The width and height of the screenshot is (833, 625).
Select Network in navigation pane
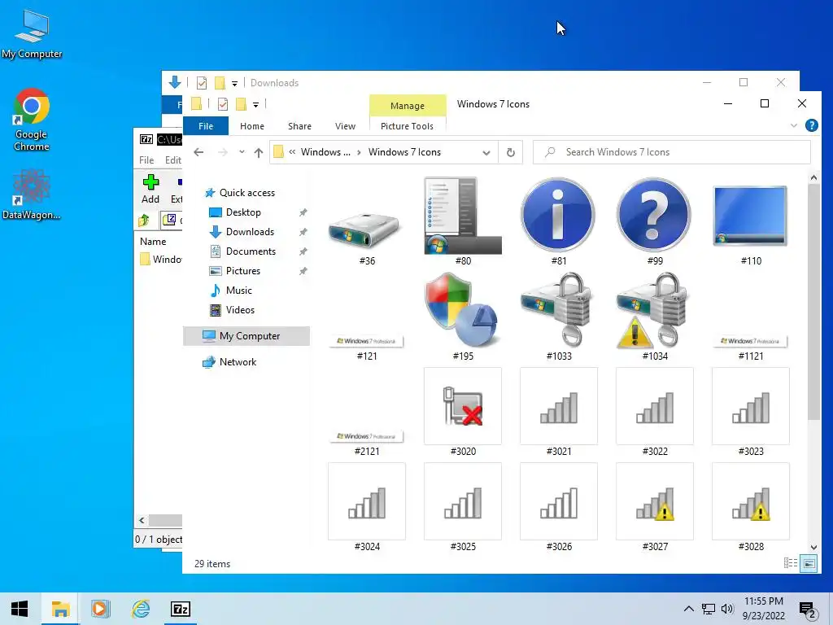coord(238,362)
